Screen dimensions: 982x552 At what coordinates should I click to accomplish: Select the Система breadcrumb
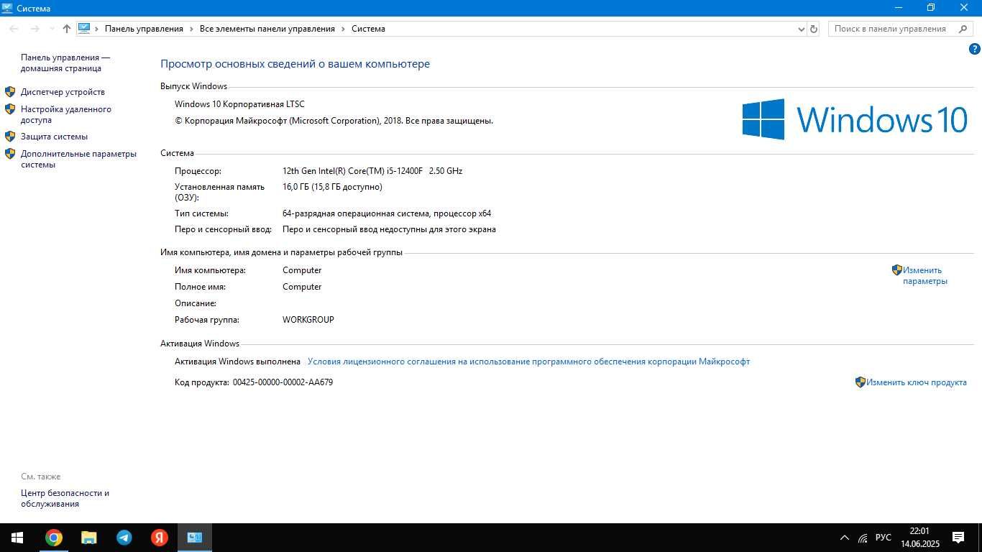click(368, 29)
